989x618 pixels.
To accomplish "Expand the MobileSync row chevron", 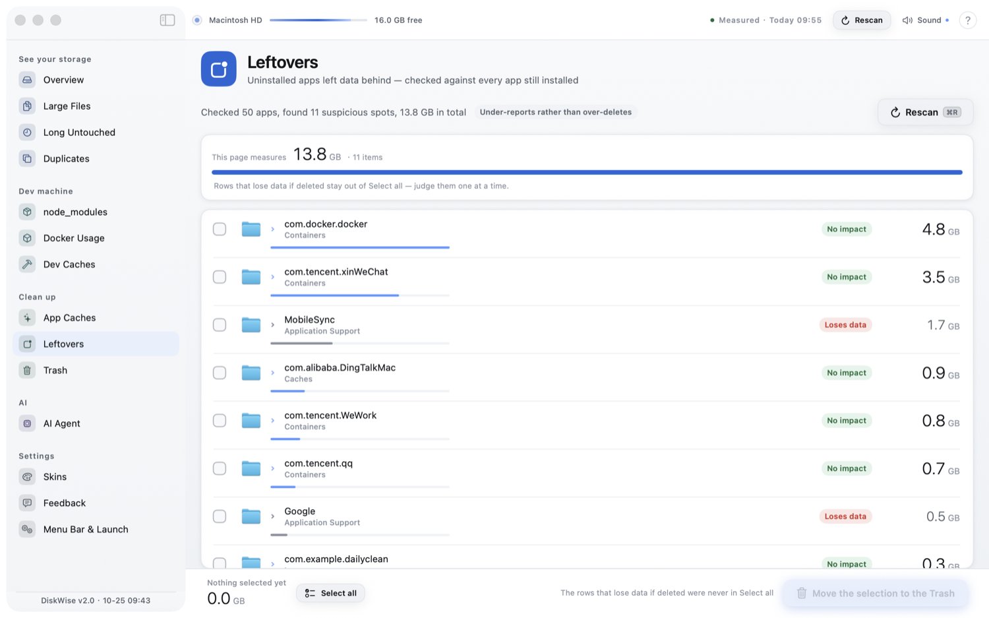I will pos(272,325).
